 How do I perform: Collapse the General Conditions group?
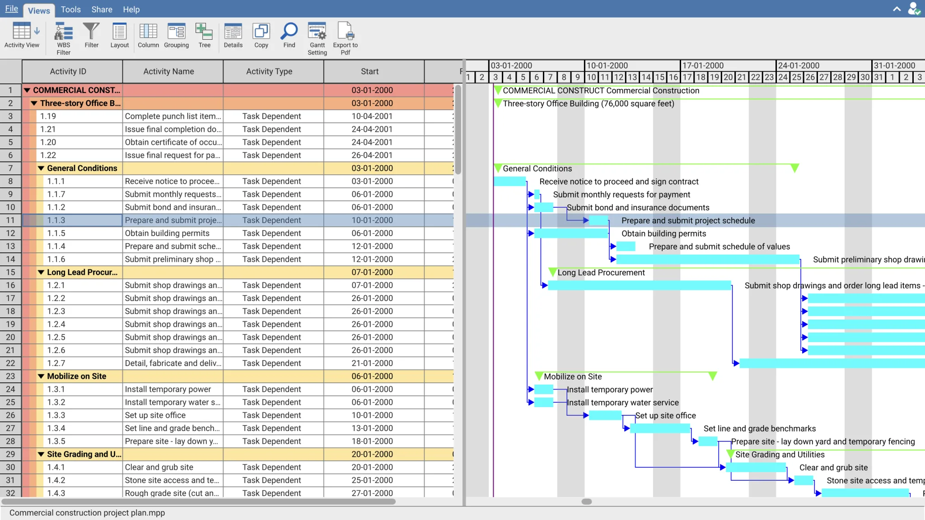[x=41, y=168]
